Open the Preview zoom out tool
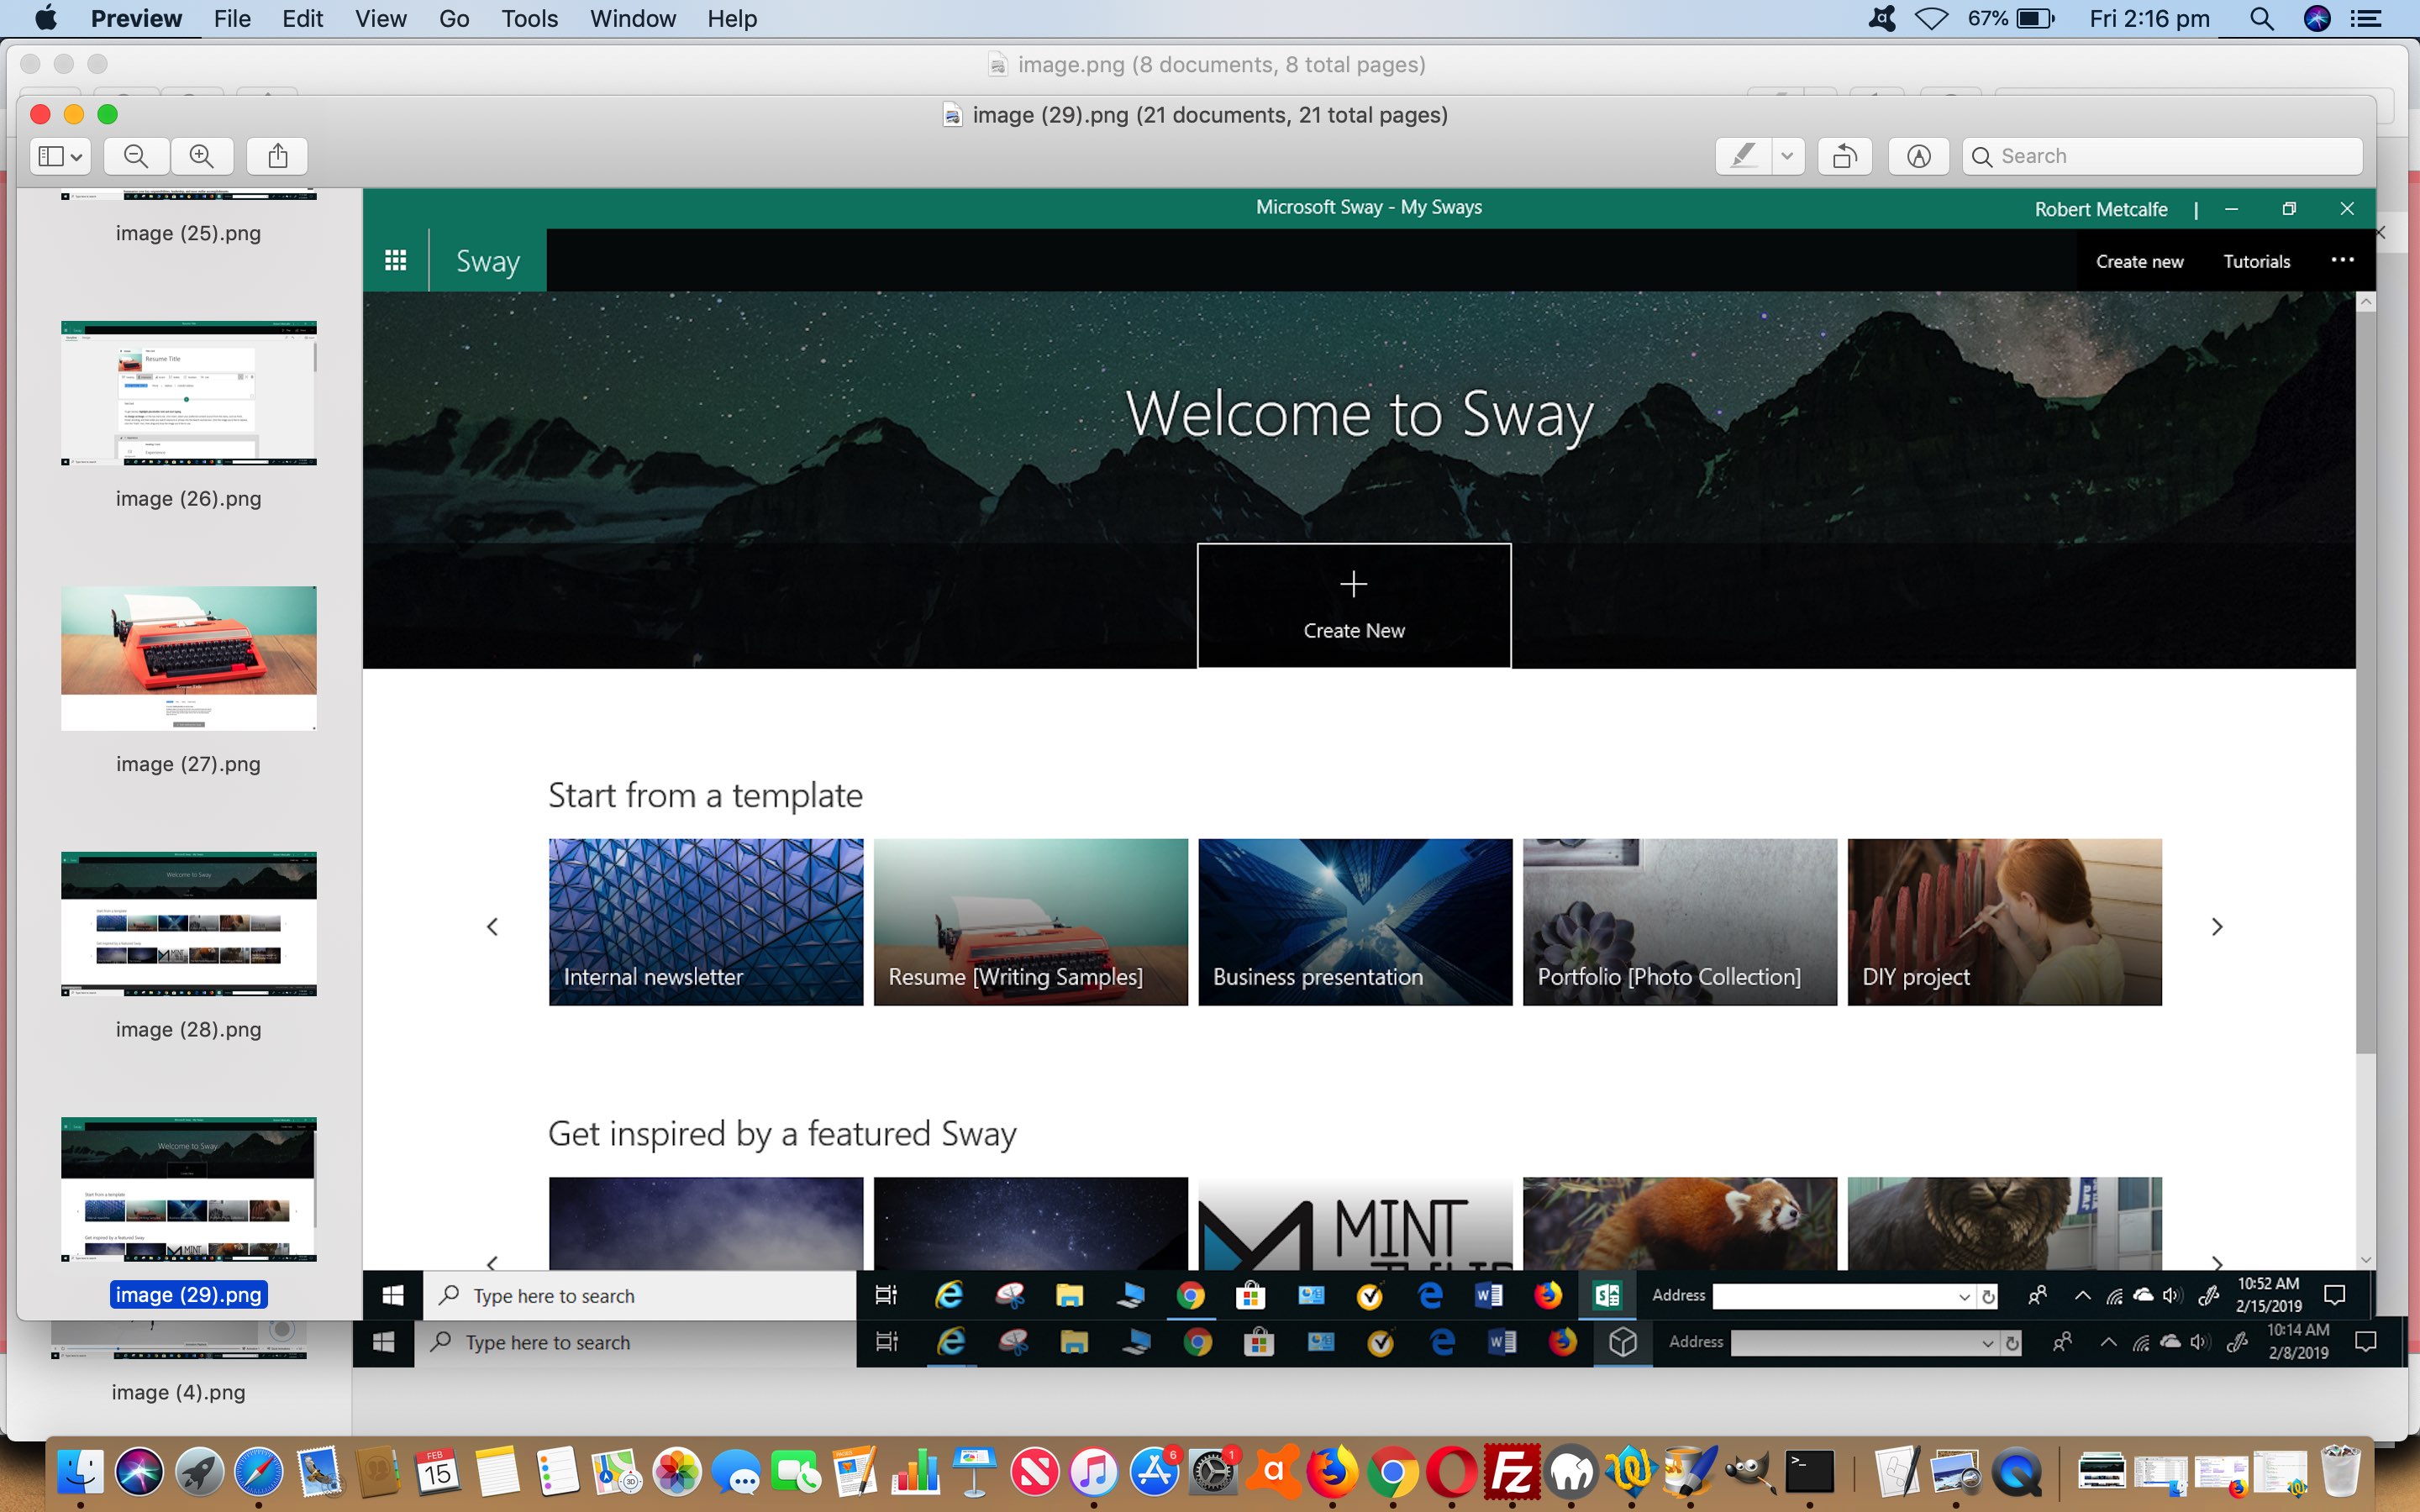The image size is (2420, 1512). pos(136,155)
